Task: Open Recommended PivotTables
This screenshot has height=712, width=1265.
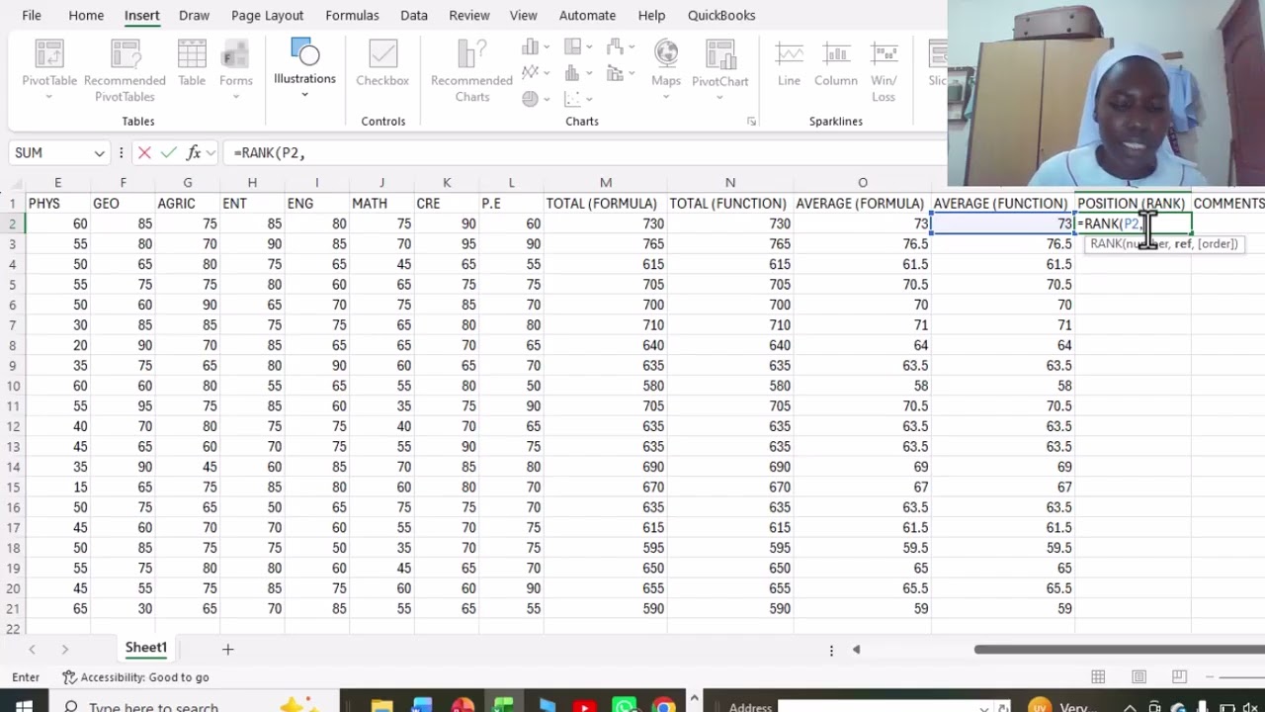Action: (125, 71)
